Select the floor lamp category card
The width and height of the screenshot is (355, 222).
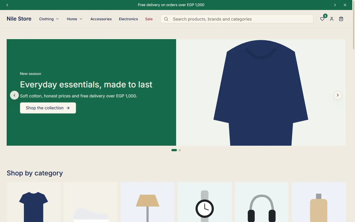pyautogui.click(x=148, y=202)
